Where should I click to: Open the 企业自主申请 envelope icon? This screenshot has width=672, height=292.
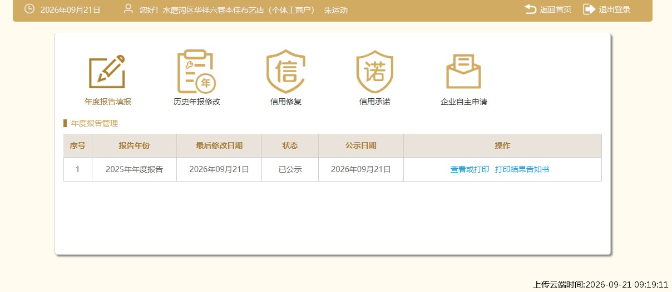(x=464, y=72)
